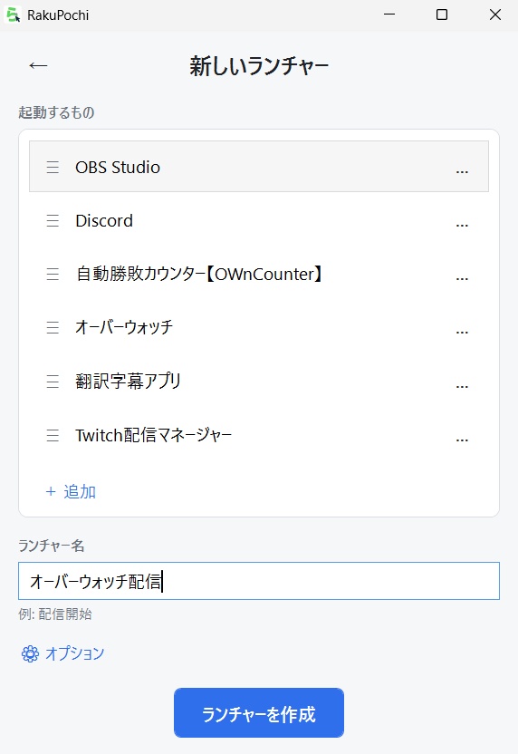Click the RakuPochi app icon in title bar
518x754 pixels.
(x=13, y=14)
